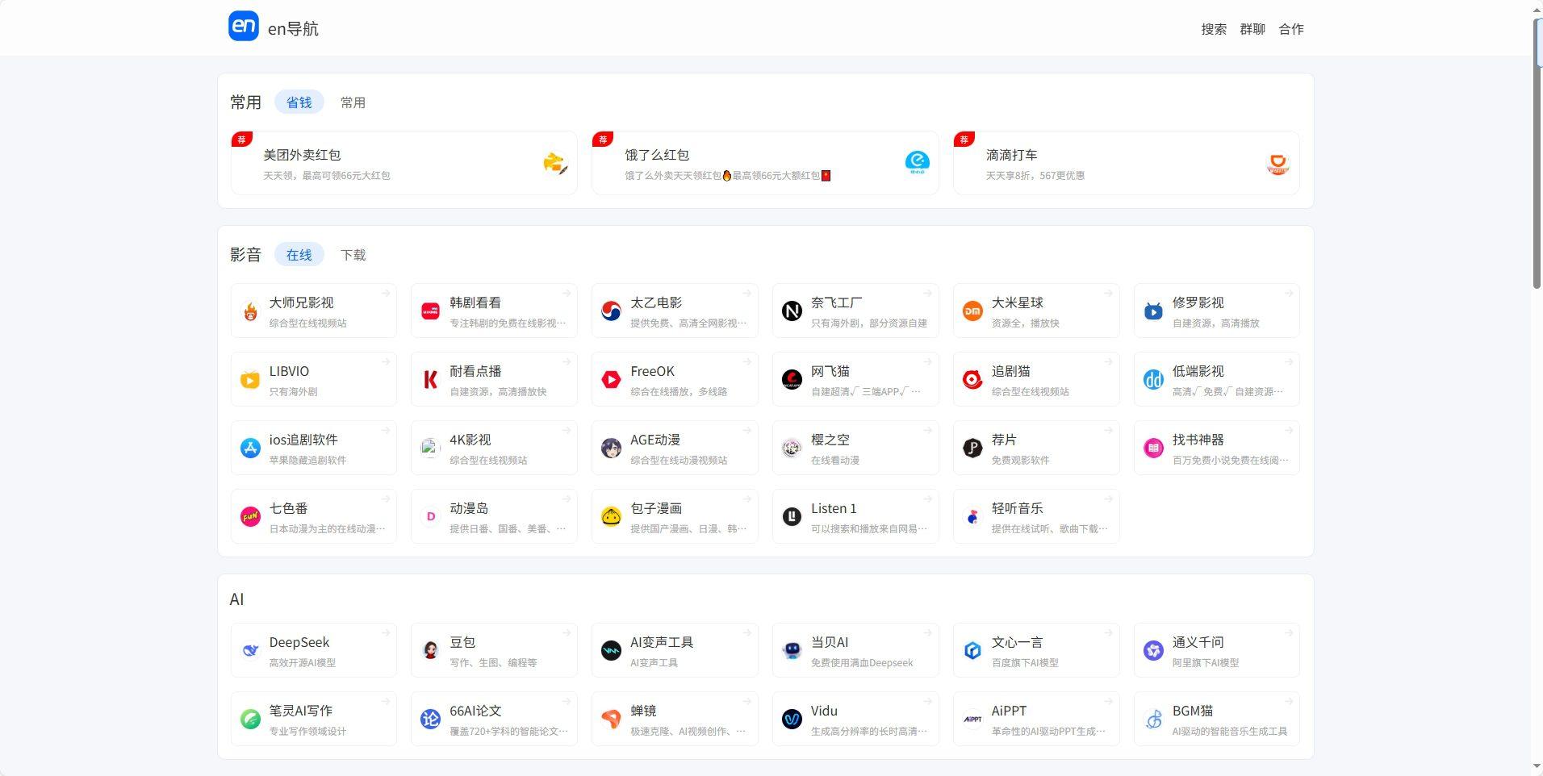This screenshot has width=1543, height=776.
Task: Open the 通义千问 purple icon
Action: (1153, 650)
